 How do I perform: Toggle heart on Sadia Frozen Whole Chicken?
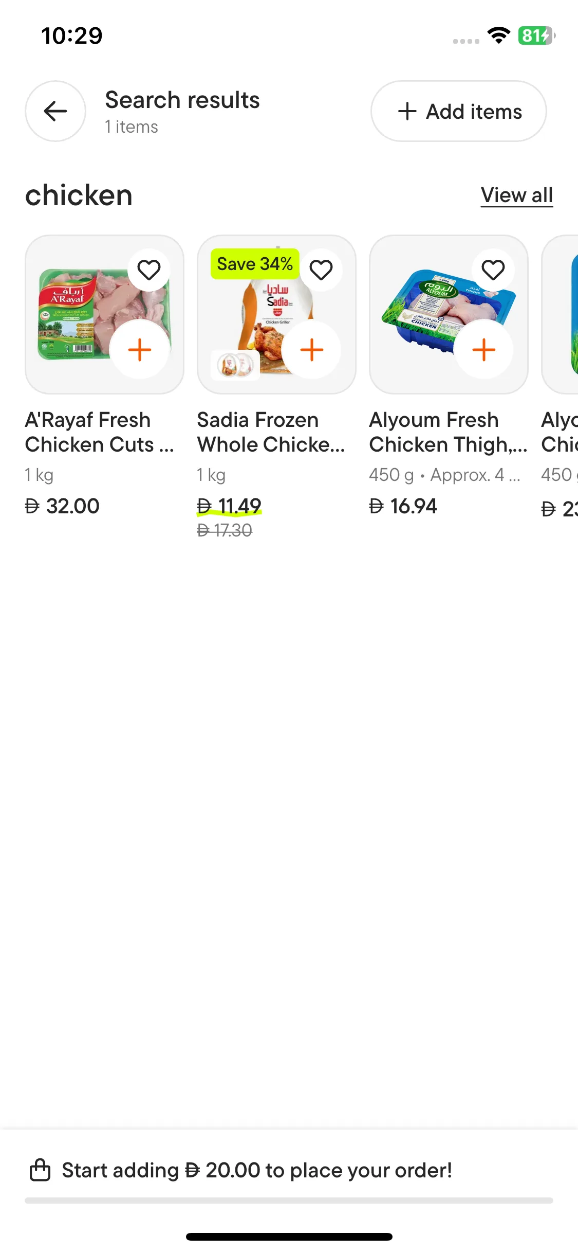(321, 270)
